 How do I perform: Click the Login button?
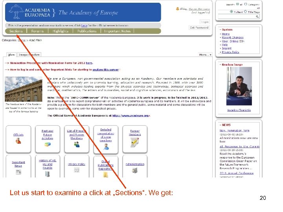205,22
